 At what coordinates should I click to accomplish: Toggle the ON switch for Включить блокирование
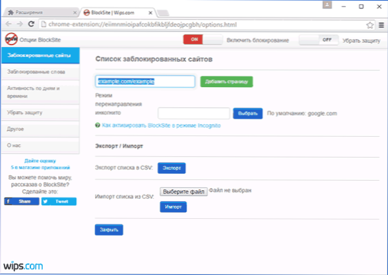pos(203,39)
